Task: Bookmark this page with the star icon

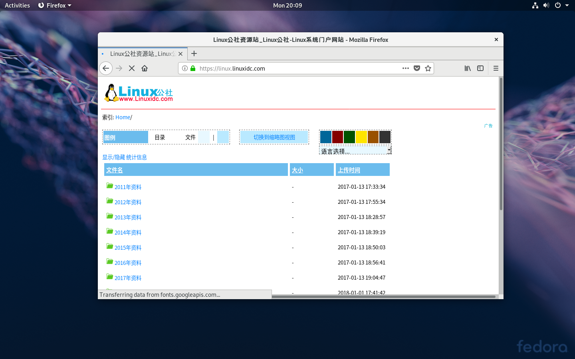Action: [x=428, y=68]
